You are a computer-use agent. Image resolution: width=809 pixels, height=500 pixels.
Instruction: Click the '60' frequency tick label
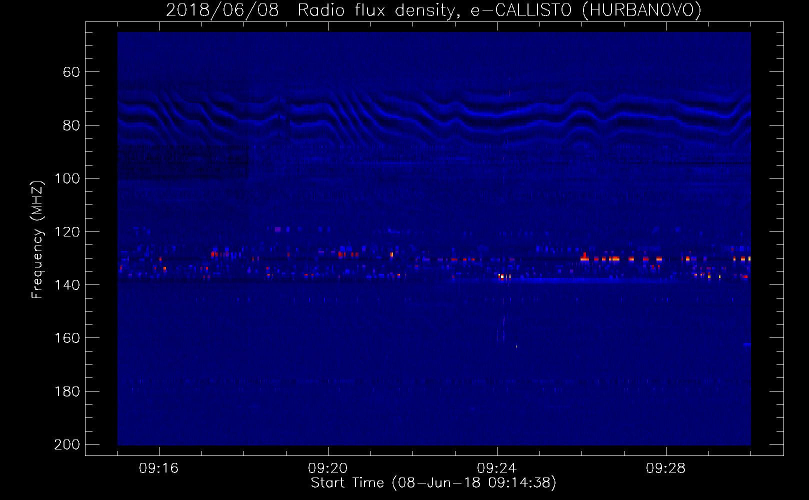71,72
